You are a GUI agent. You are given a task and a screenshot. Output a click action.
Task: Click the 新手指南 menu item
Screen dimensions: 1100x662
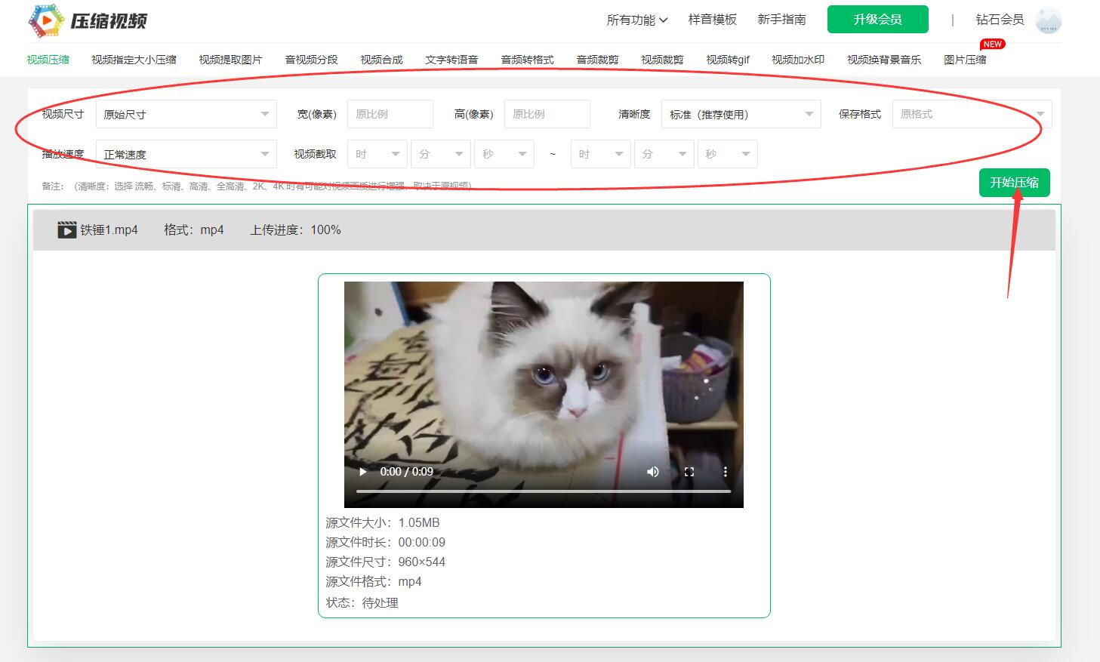781,20
